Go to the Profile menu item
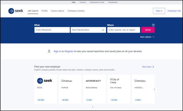The height and width of the screenshot is (111, 183). [x=45, y=11]
